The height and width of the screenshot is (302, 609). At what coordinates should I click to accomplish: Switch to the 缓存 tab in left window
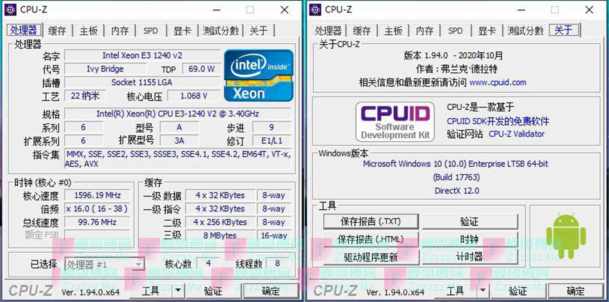[x=57, y=31]
